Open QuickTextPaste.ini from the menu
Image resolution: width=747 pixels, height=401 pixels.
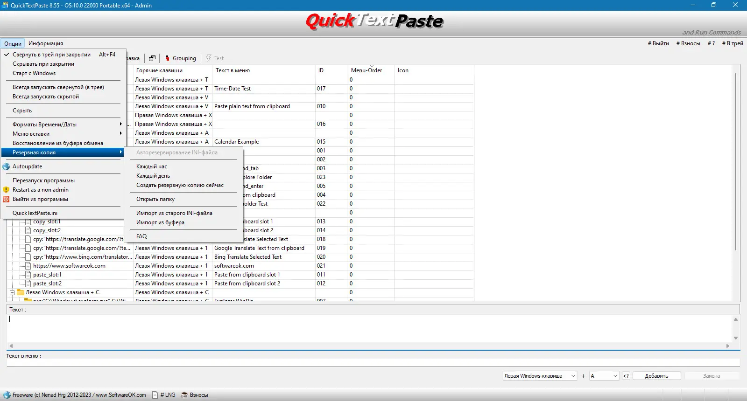pyautogui.click(x=63, y=213)
